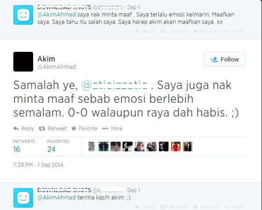This screenshot has height=210, width=262.
Task: Click @AkimAhmad mention in bottom reply
Action: (57, 198)
